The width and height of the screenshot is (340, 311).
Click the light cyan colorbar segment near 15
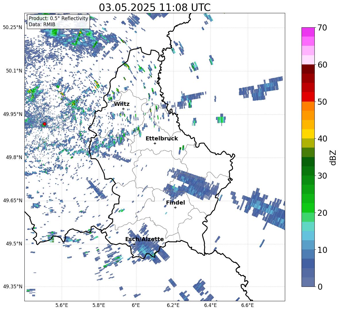(x=308, y=226)
